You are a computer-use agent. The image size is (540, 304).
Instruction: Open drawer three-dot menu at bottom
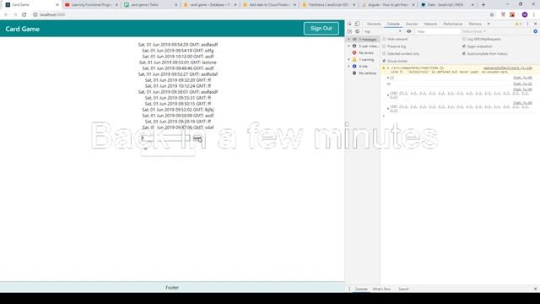(349, 289)
